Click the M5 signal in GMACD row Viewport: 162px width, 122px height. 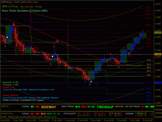(x=38, y=107)
